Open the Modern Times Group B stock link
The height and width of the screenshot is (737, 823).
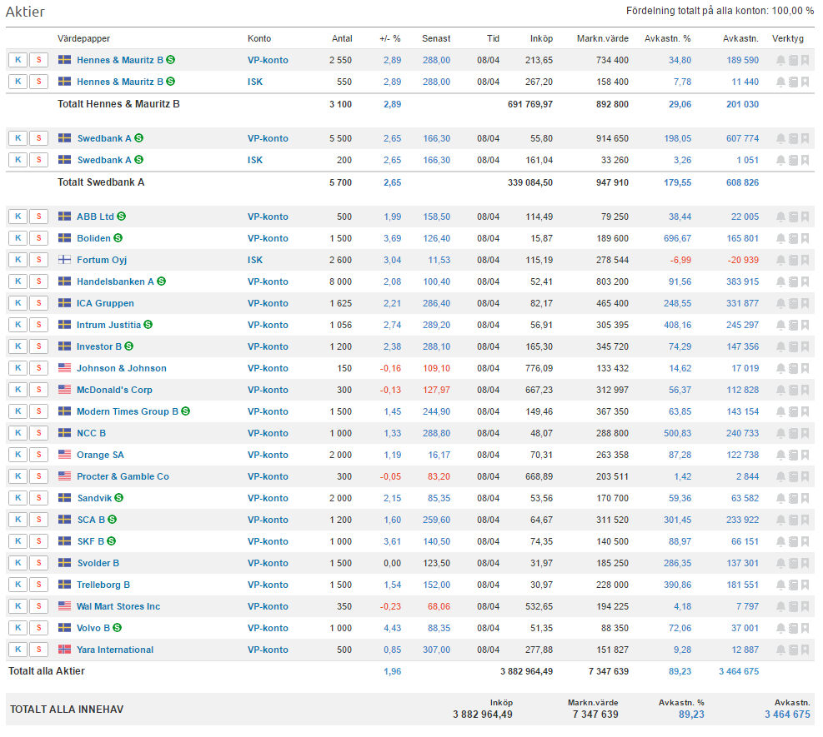(127, 411)
